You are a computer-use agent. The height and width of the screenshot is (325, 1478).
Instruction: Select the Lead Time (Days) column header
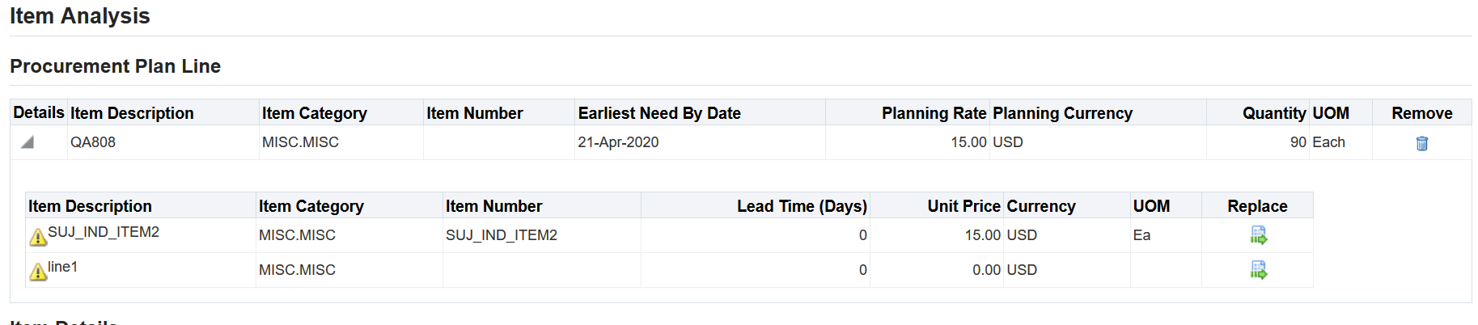click(802, 206)
